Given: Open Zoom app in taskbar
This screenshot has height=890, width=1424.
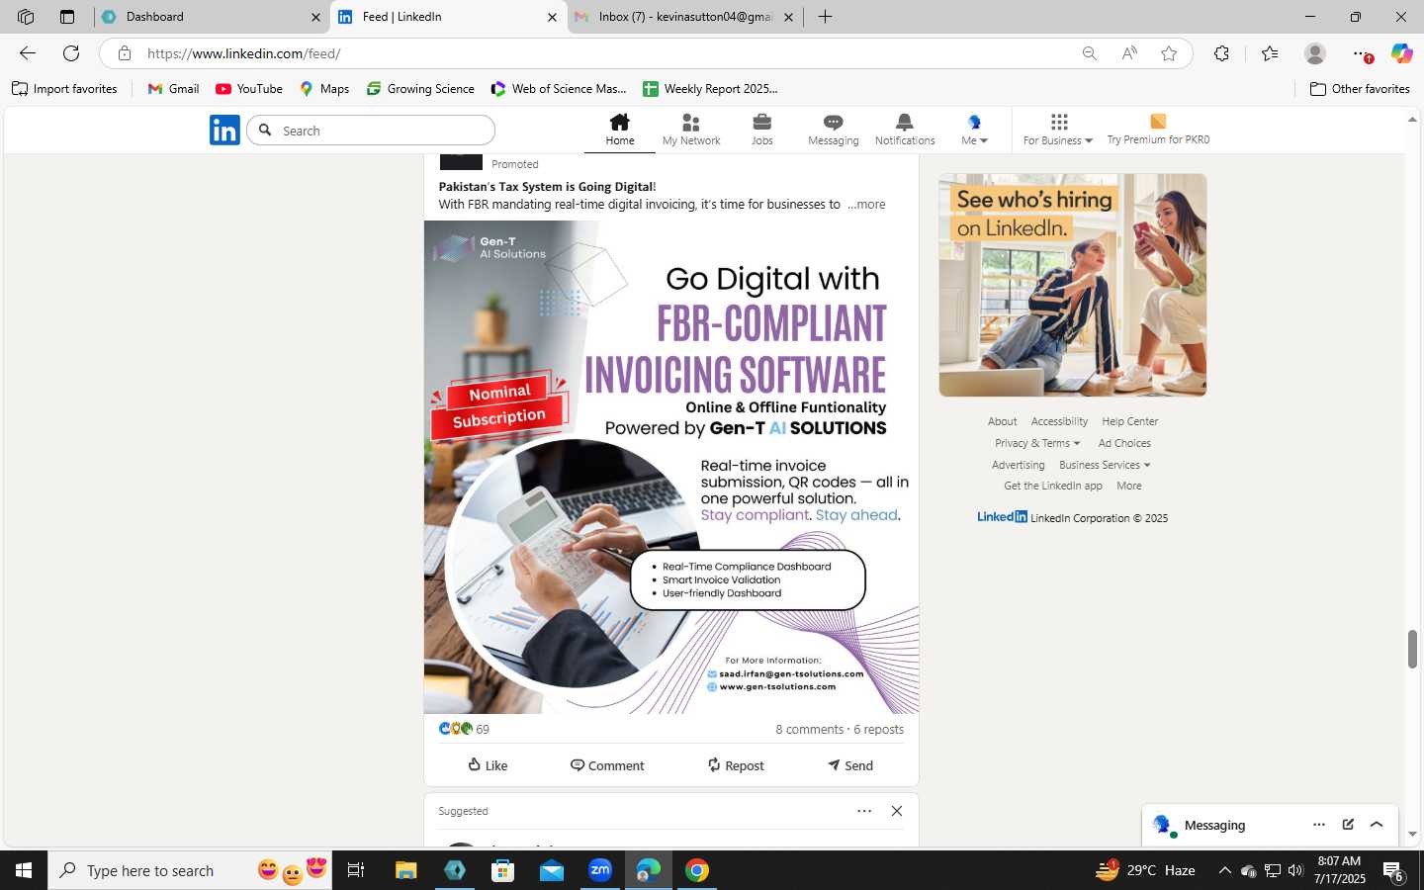Looking at the screenshot, I should click(x=600, y=870).
